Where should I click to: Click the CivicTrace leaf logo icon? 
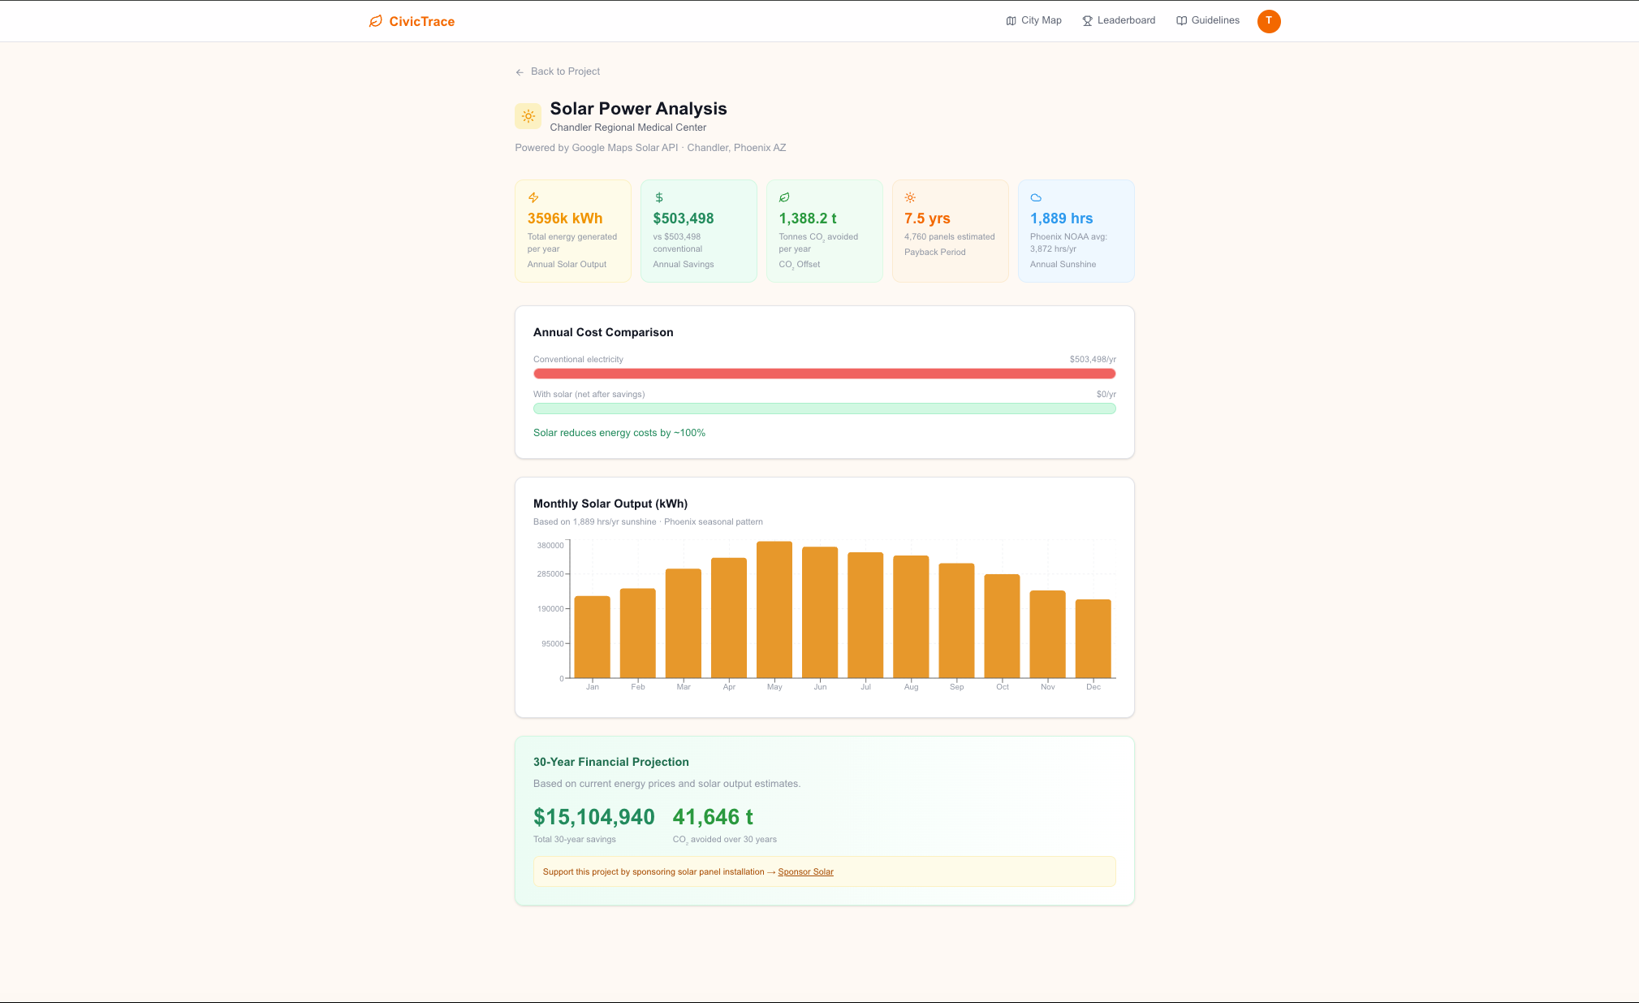click(x=375, y=21)
